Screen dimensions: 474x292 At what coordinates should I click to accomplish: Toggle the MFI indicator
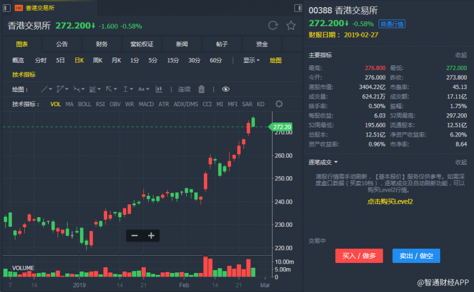232,104
